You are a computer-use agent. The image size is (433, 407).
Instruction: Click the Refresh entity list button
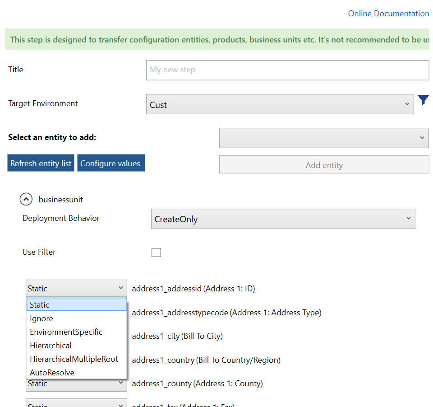tap(41, 163)
